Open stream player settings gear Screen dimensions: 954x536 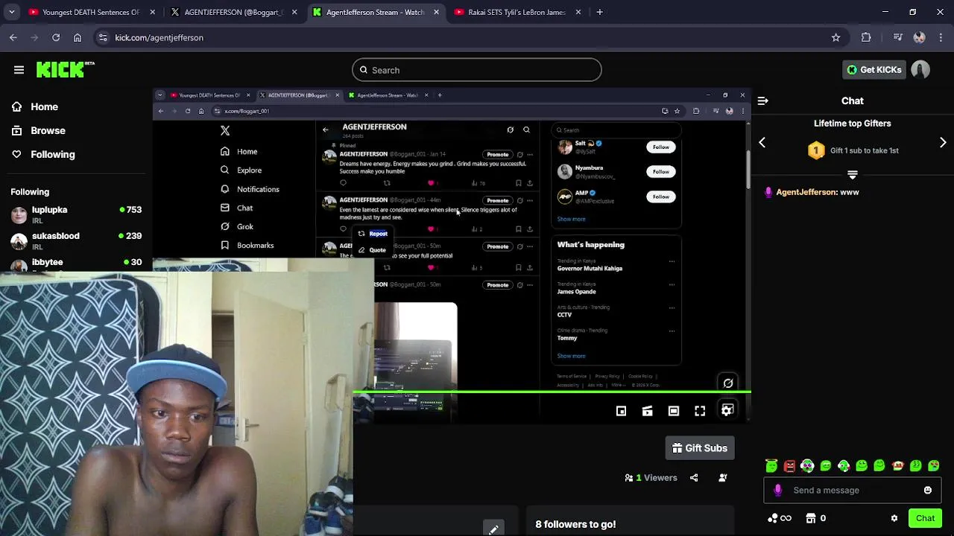tap(727, 411)
